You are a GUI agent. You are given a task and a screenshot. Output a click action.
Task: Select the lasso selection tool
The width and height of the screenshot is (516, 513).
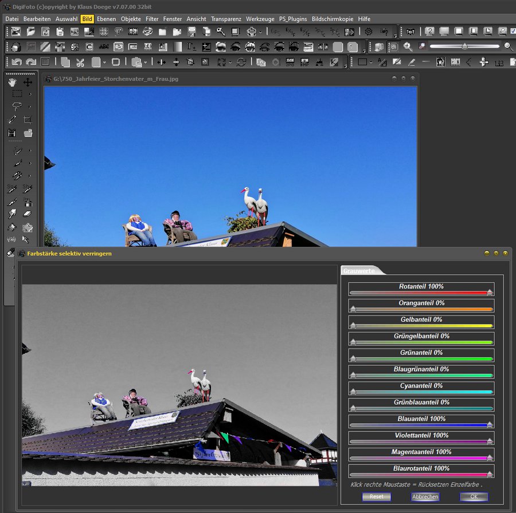(17, 106)
